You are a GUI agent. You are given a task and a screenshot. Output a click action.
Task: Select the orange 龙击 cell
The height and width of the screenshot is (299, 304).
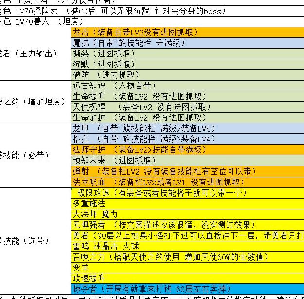pos(187,32)
